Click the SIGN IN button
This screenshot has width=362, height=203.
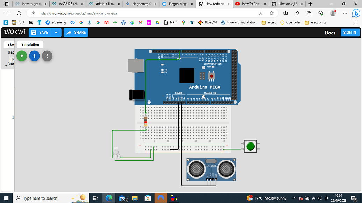(x=350, y=32)
